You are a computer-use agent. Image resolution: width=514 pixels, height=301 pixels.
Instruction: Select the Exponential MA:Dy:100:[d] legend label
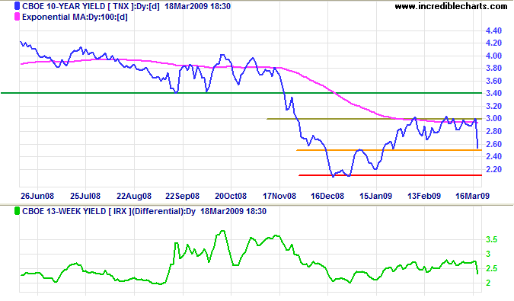pyautogui.click(x=75, y=17)
